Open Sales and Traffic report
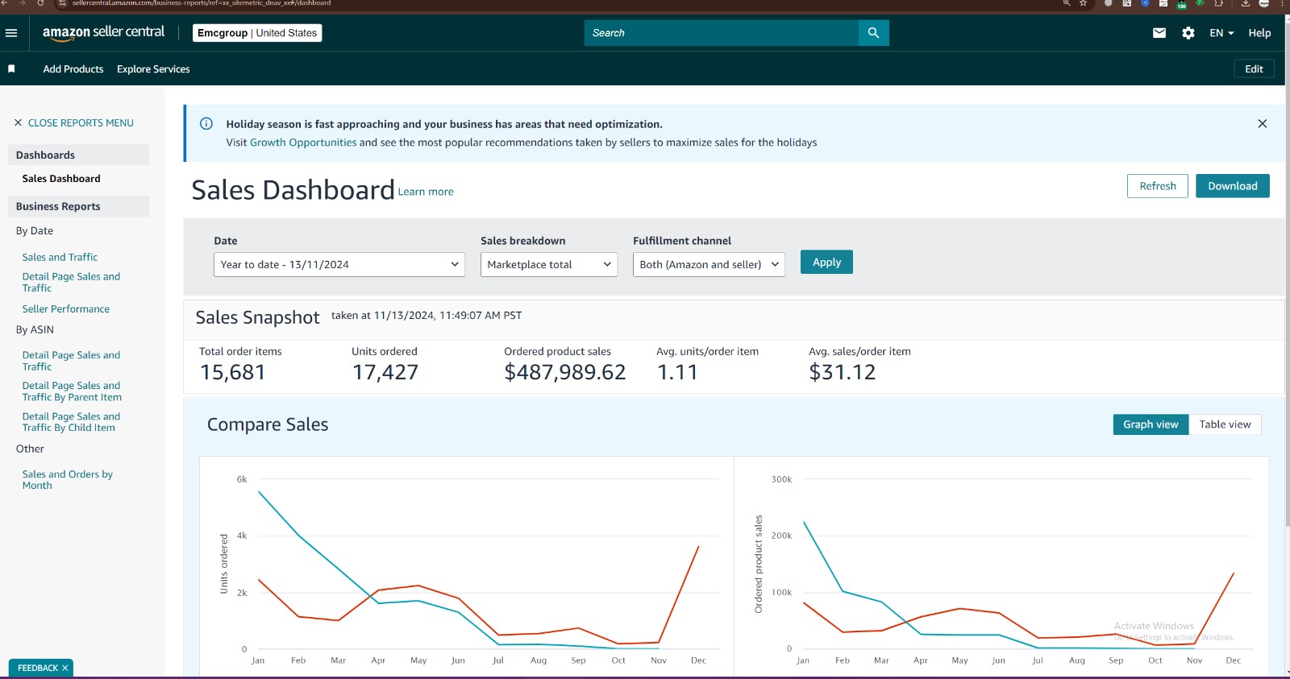Screen dimensions: 1290x679 60,257
